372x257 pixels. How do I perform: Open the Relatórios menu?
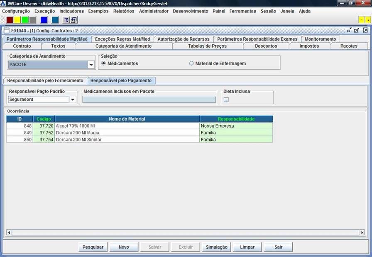[x=124, y=11]
